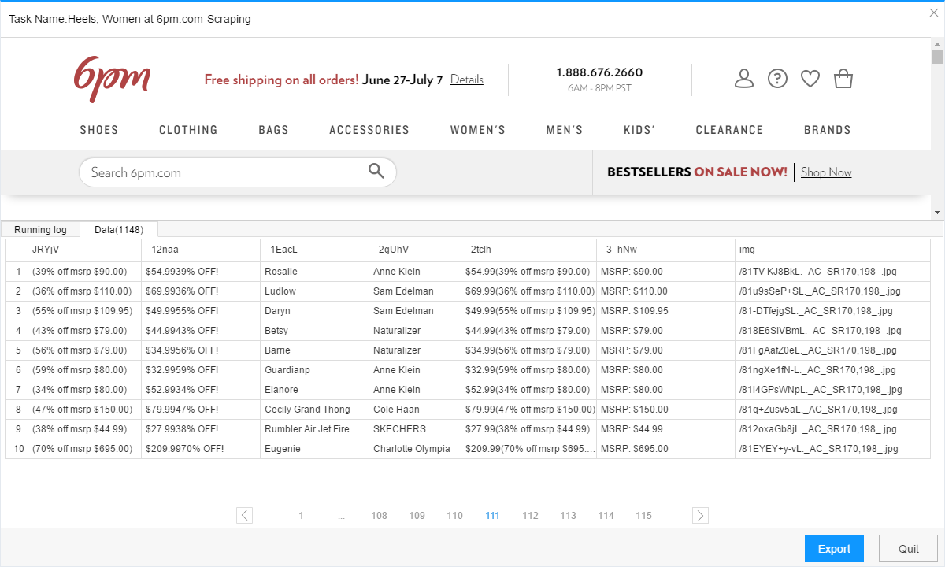Open the MEN'S menu
This screenshot has height=567, width=945.
point(565,130)
